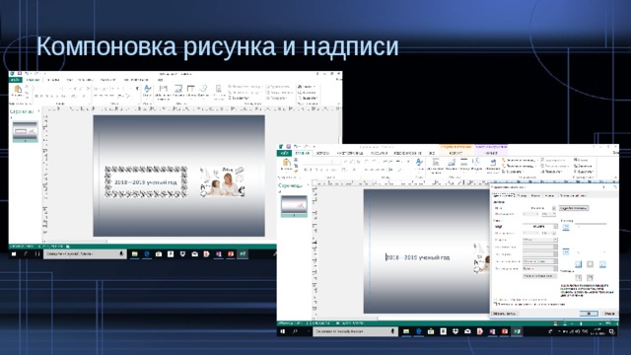Switch to Page Design tab in right window
This screenshot has width=631, height=355.
coord(349,154)
